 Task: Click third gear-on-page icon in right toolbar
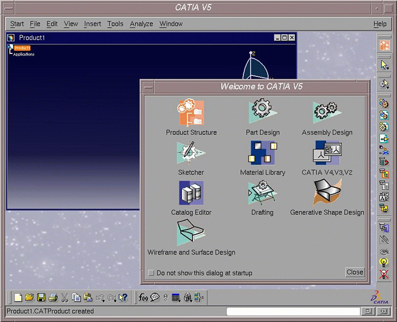point(384,127)
